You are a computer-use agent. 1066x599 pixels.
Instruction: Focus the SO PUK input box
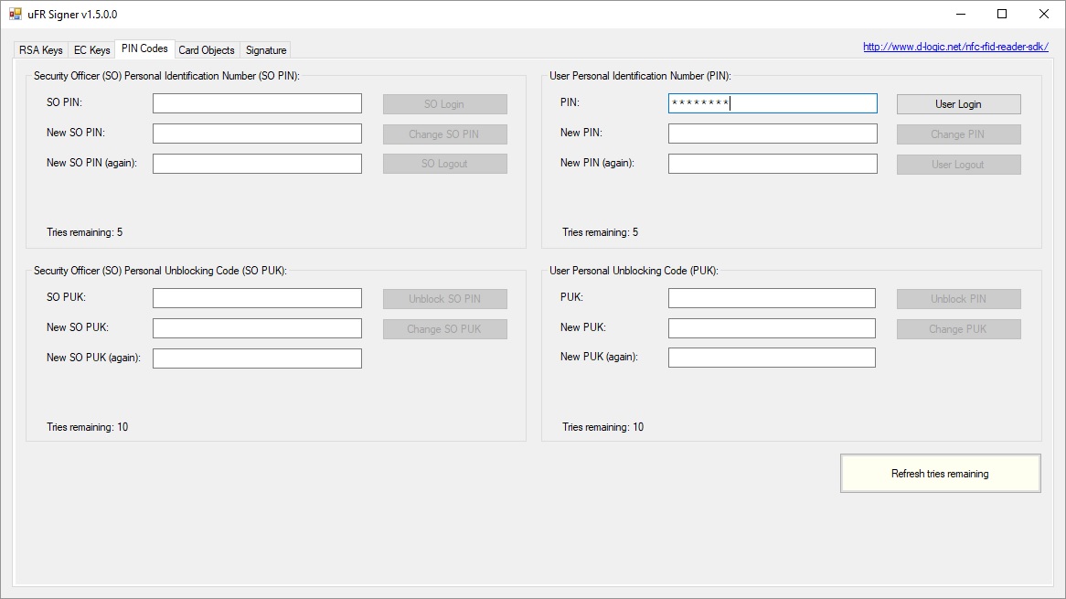click(257, 298)
